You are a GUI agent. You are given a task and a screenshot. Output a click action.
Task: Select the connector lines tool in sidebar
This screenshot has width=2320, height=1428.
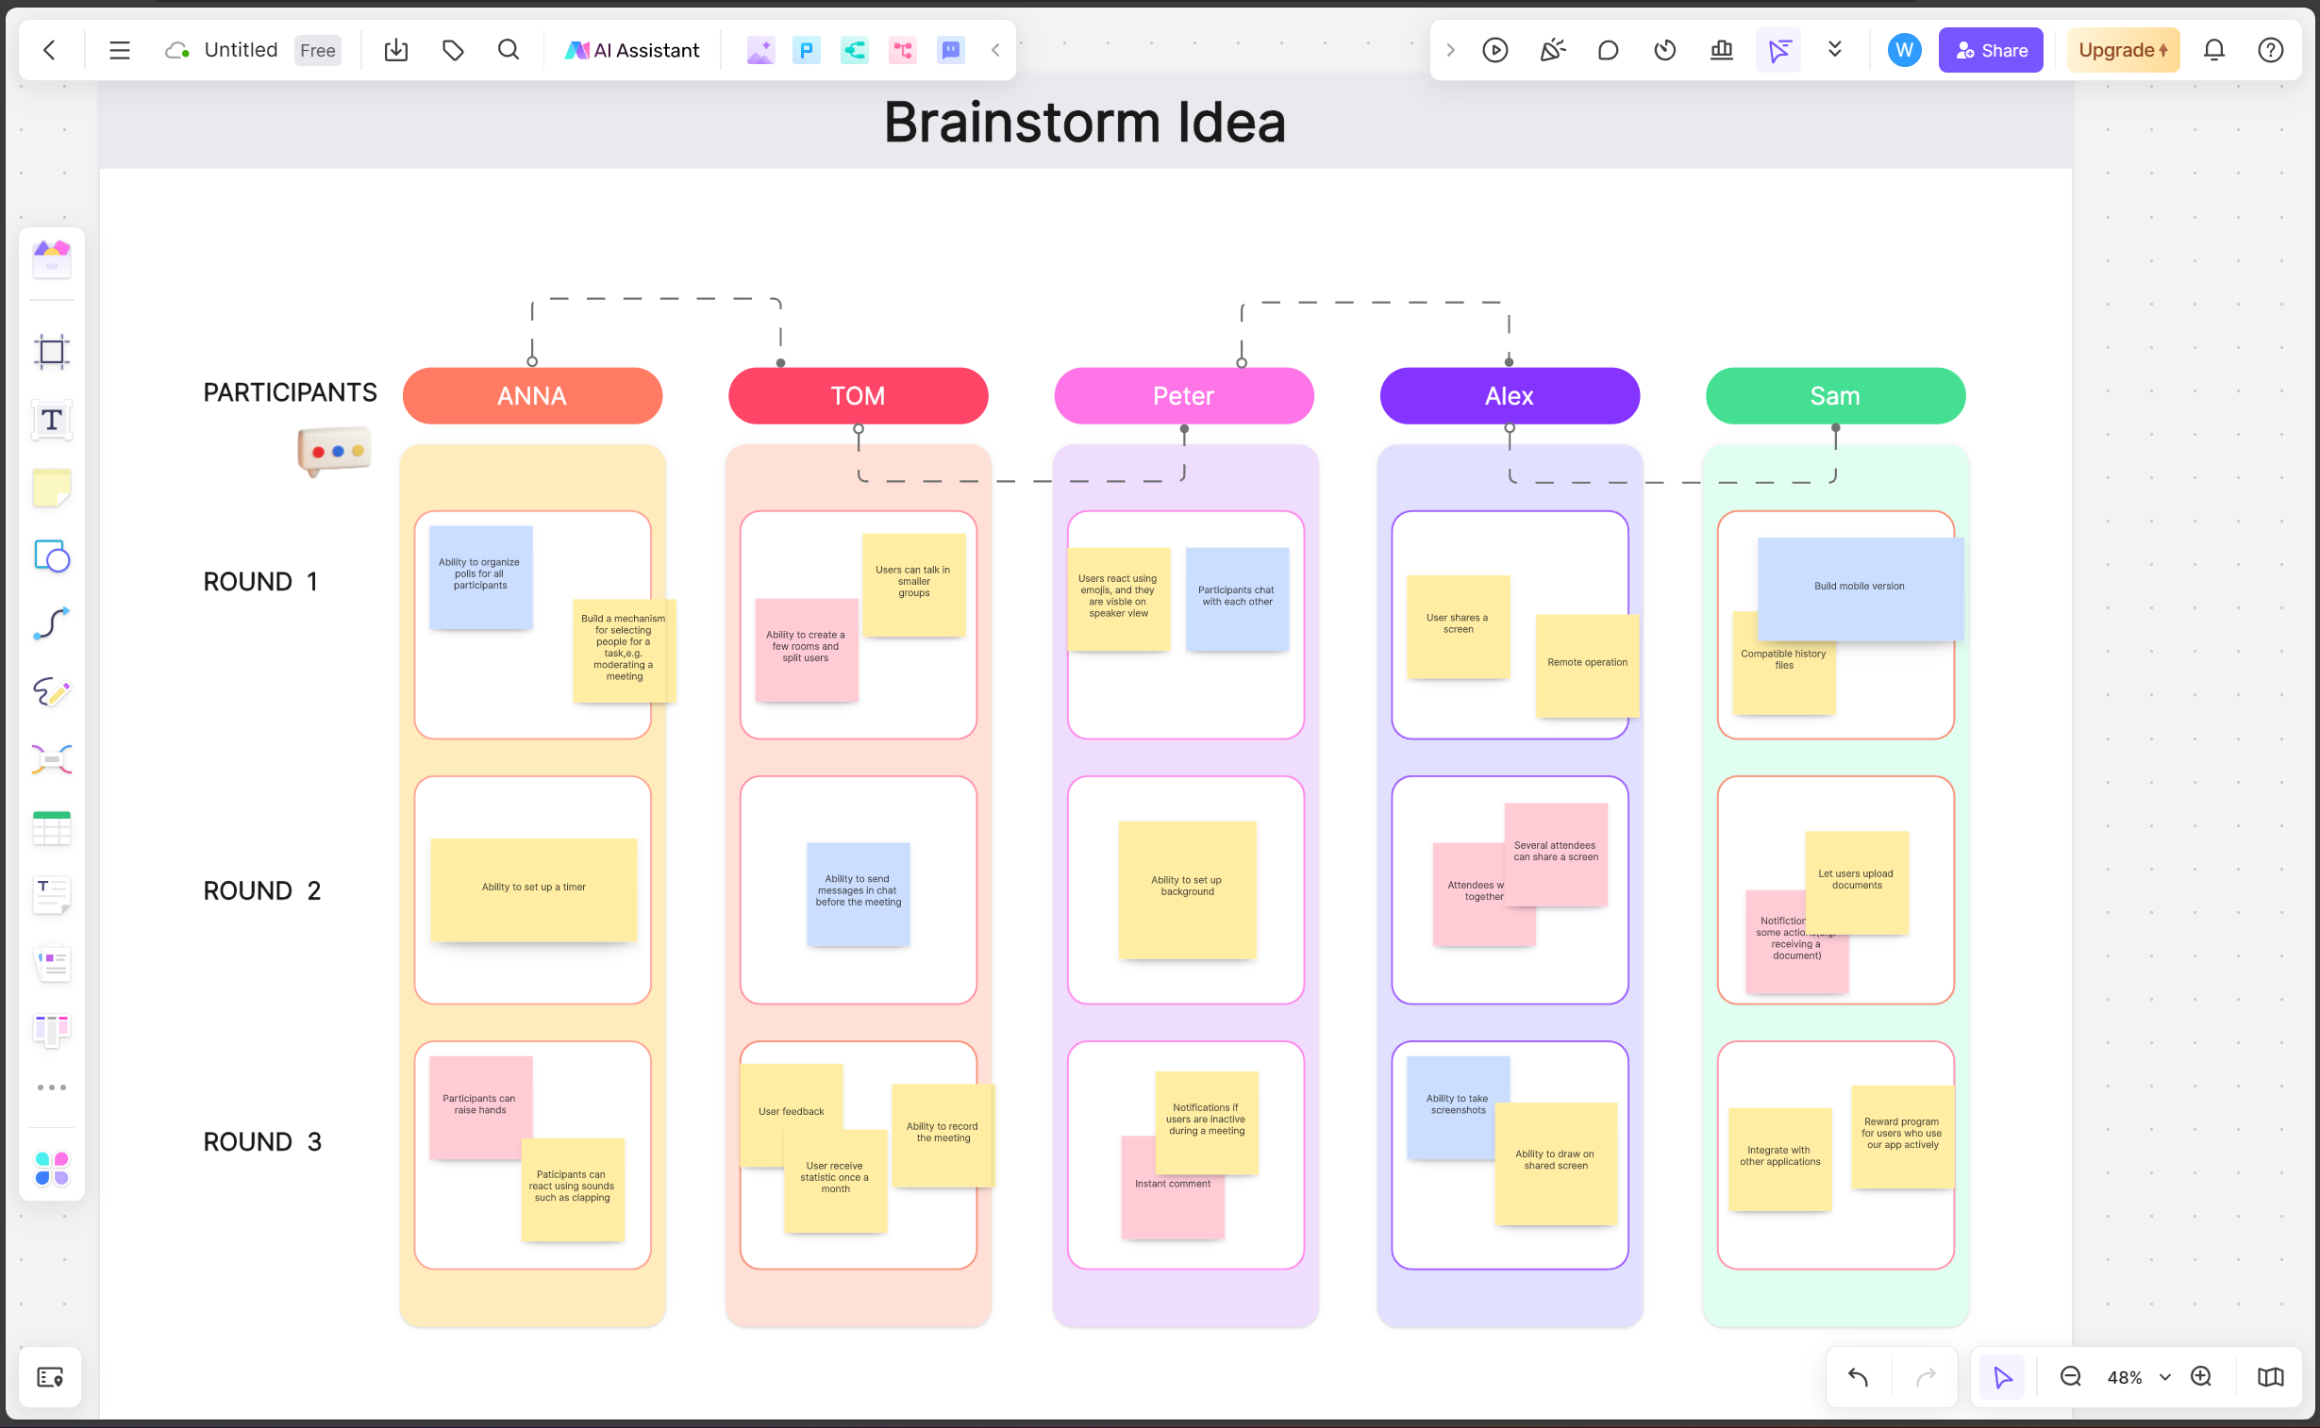pos(51,623)
